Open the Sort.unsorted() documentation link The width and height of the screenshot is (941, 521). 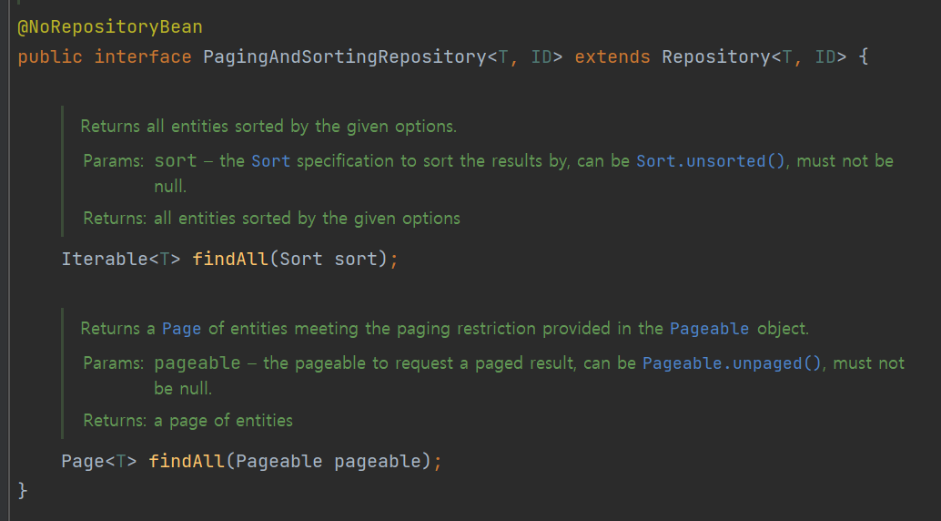point(711,161)
